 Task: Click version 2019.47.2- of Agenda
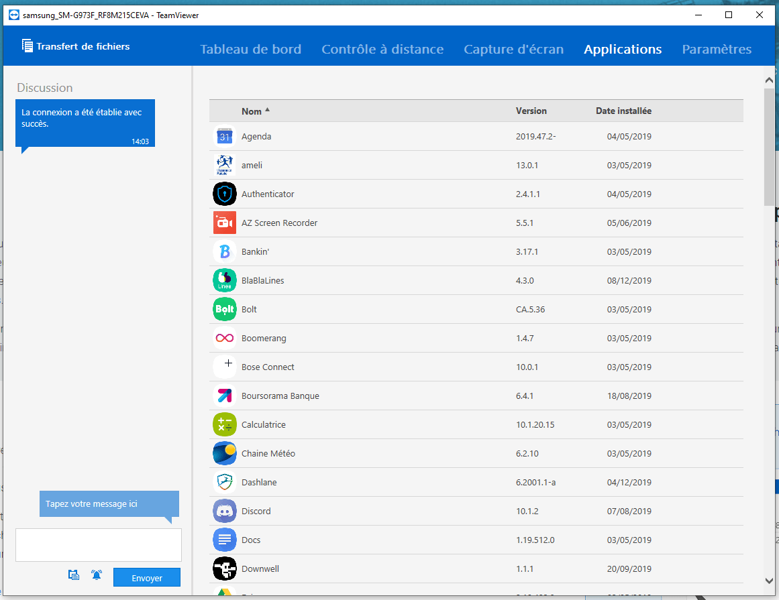pyautogui.click(x=535, y=137)
